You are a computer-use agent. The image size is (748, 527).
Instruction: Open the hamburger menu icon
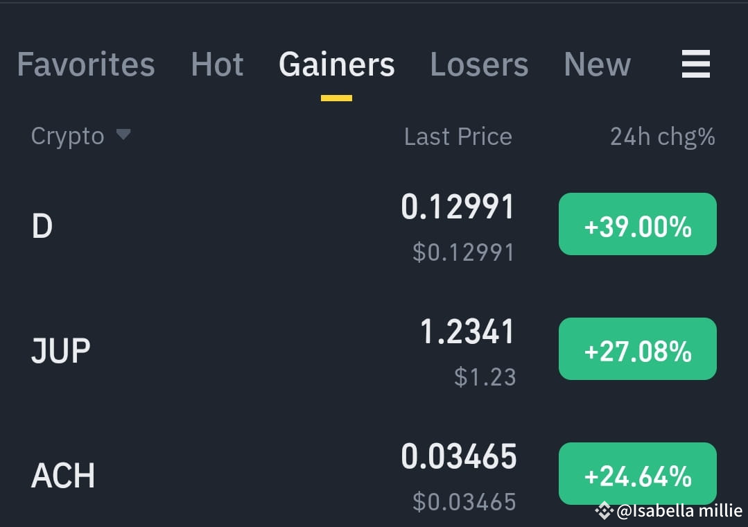[695, 64]
